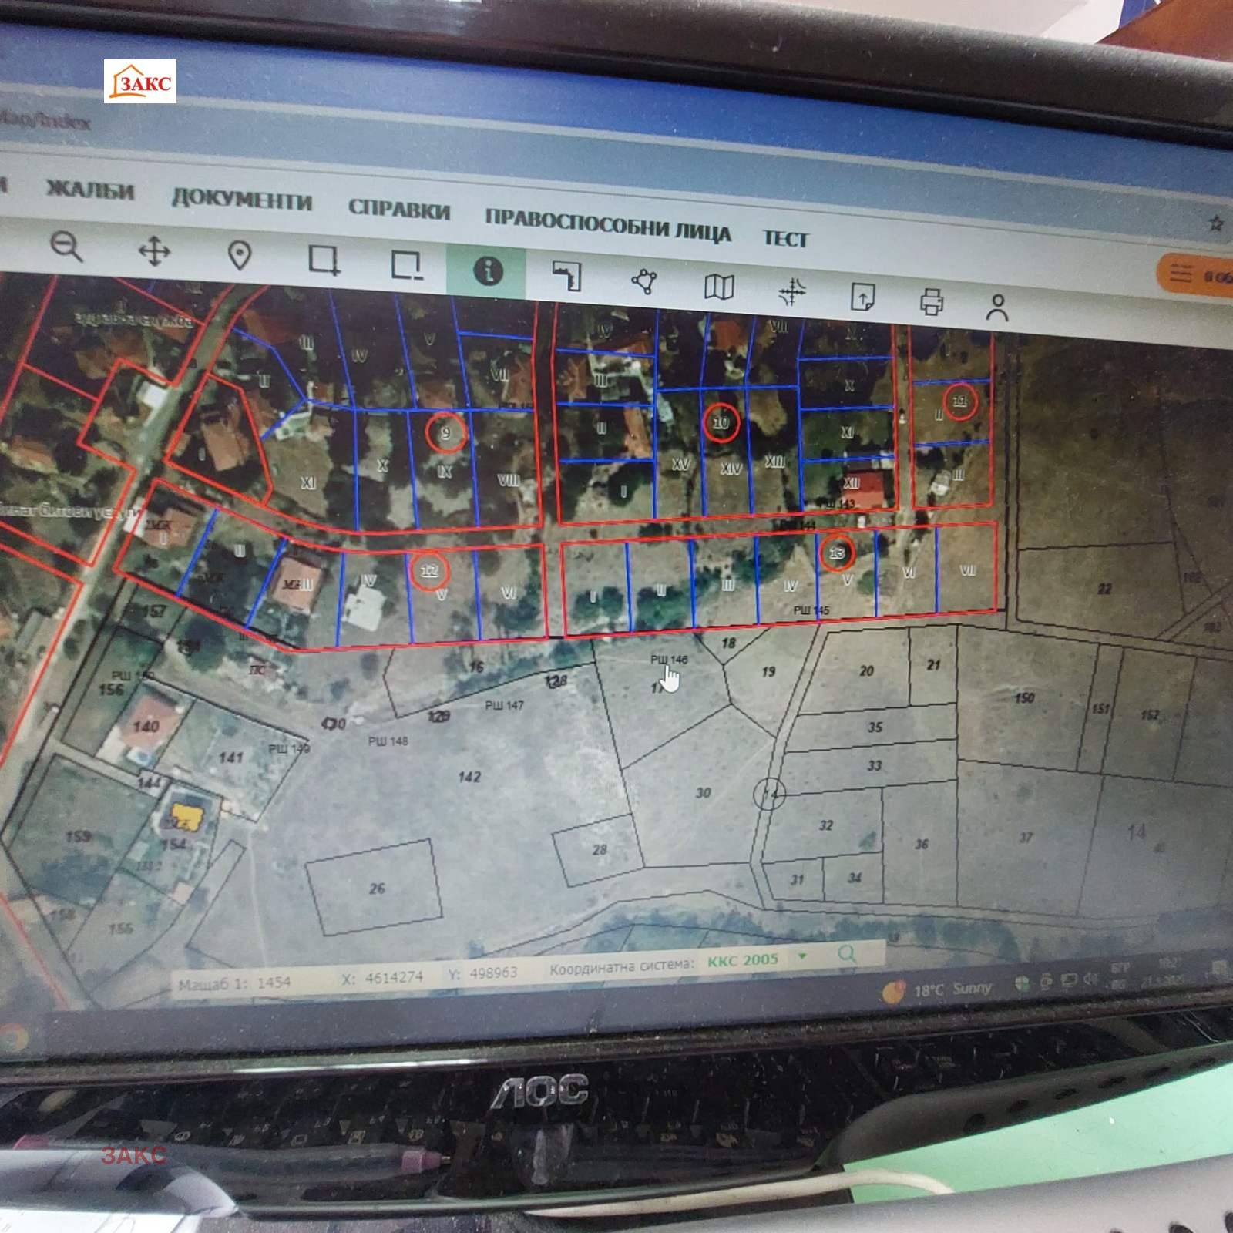Image resolution: width=1233 pixels, height=1233 pixels.
Task: Select the rectangle remove-selection tool
Action: (x=406, y=265)
